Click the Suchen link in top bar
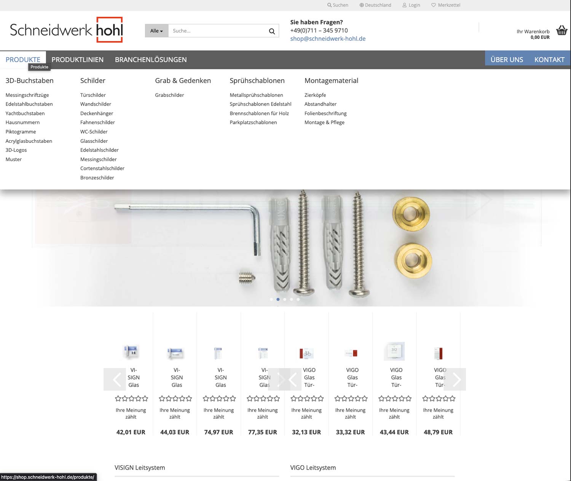This screenshot has height=481, width=571. (338, 5)
